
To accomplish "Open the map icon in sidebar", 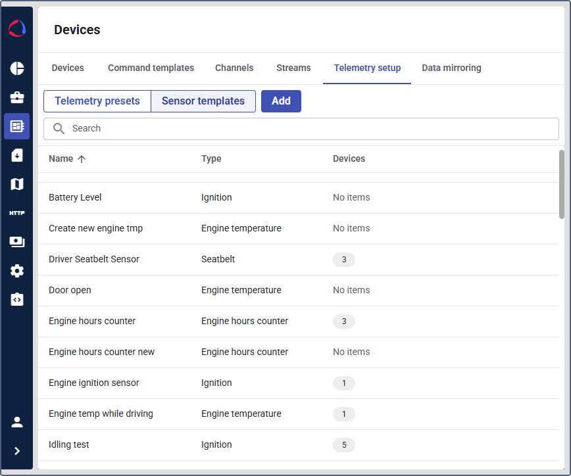I will point(17,184).
